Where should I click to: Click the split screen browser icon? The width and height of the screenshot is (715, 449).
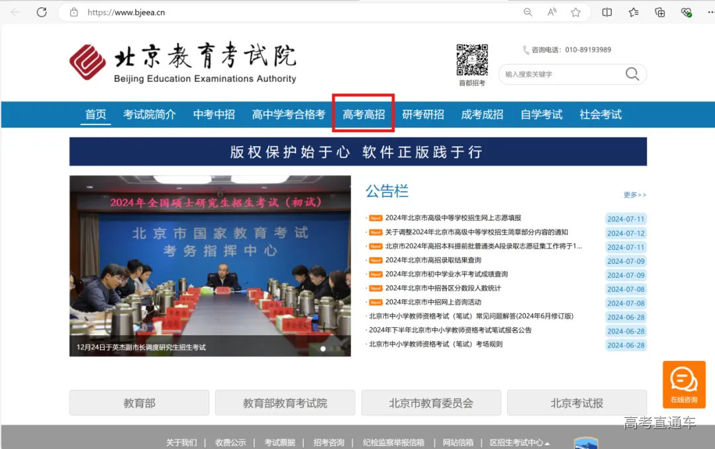[x=606, y=12]
